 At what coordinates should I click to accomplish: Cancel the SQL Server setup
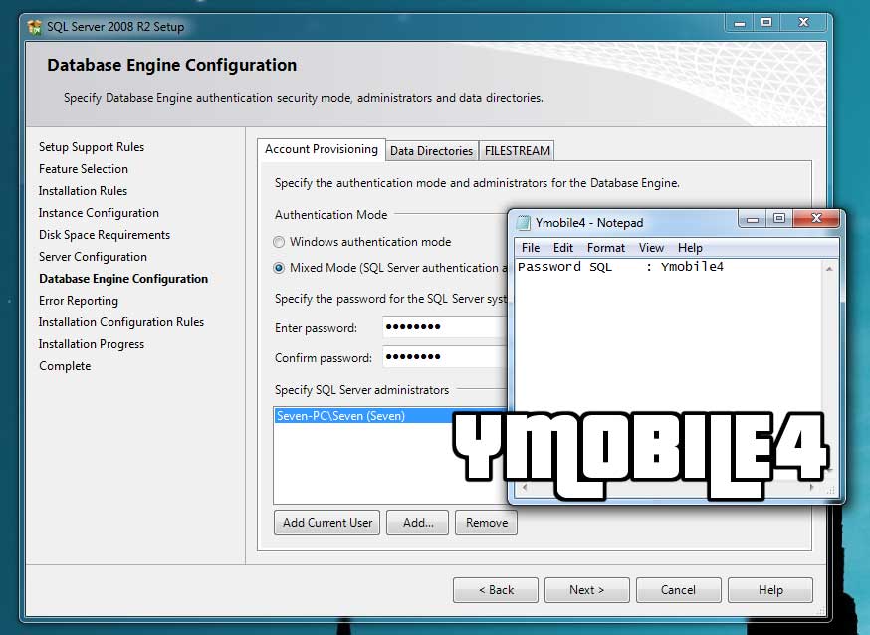tap(679, 590)
